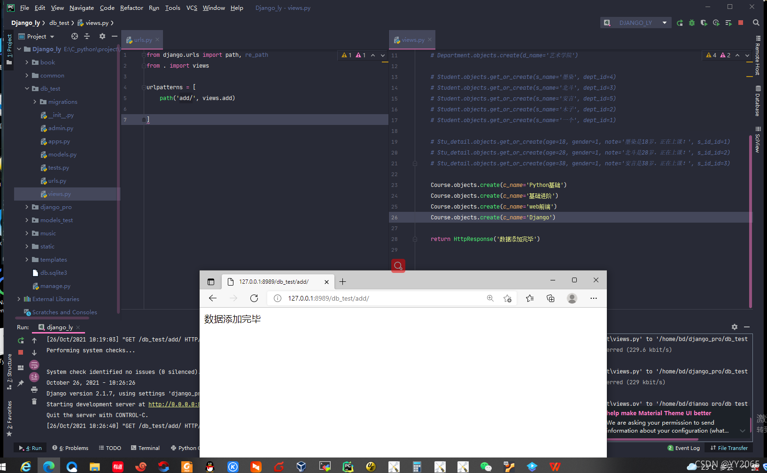Rerun the DJANGO_LY configuration from toolbar
Screen dimensions: 767x473
coord(680,23)
